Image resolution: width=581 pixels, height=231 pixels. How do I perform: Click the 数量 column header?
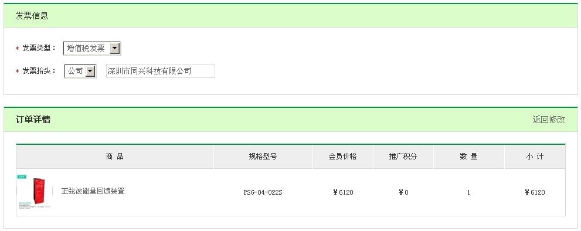(468, 157)
